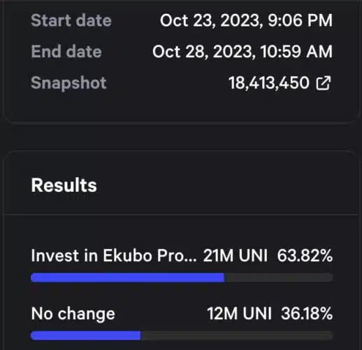Click the divider line below Results header
The height and width of the screenshot is (350, 362).
pos(182,214)
